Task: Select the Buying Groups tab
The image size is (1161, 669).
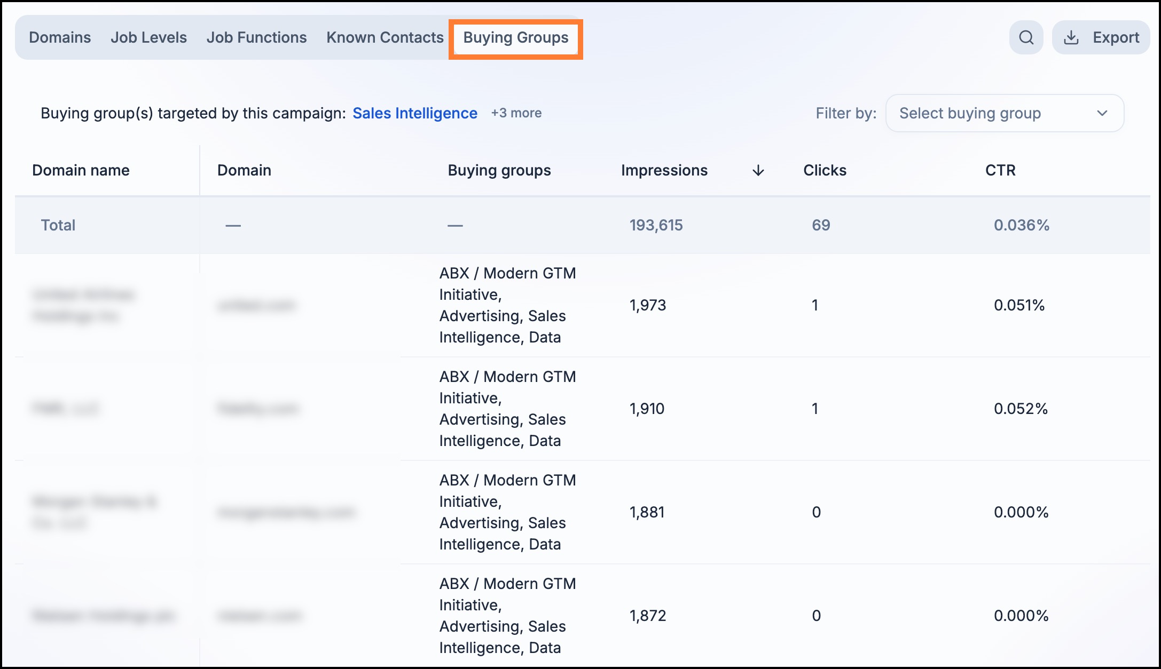Action: coord(516,38)
